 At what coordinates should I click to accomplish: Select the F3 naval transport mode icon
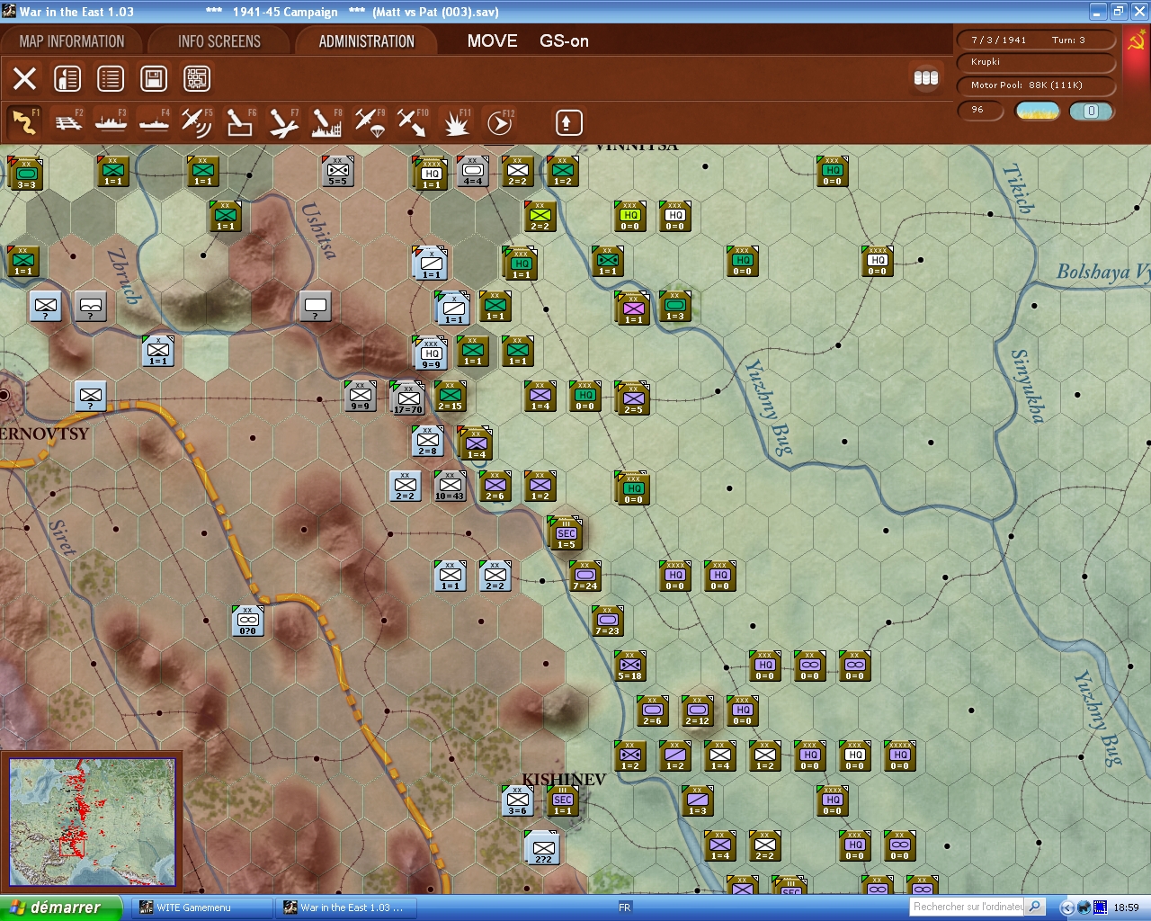(x=112, y=122)
